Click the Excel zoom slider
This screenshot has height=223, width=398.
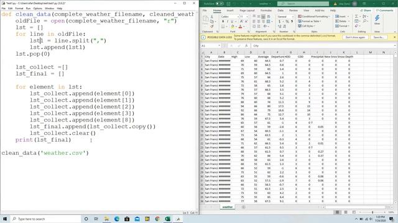[373, 212]
